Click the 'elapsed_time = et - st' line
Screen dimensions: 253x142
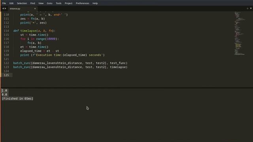pyautogui.click(x=40, y=51)
